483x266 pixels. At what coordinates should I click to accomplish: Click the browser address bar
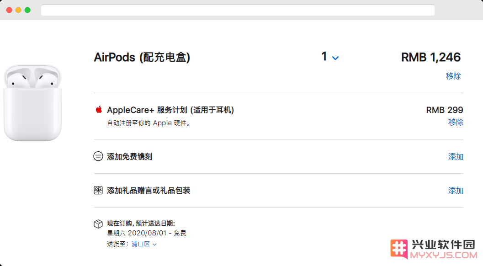point(238,10)
